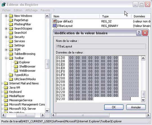152x125 pixels.
Task: Click the string icon beside (par défaut)
Action: pos(55,21)
